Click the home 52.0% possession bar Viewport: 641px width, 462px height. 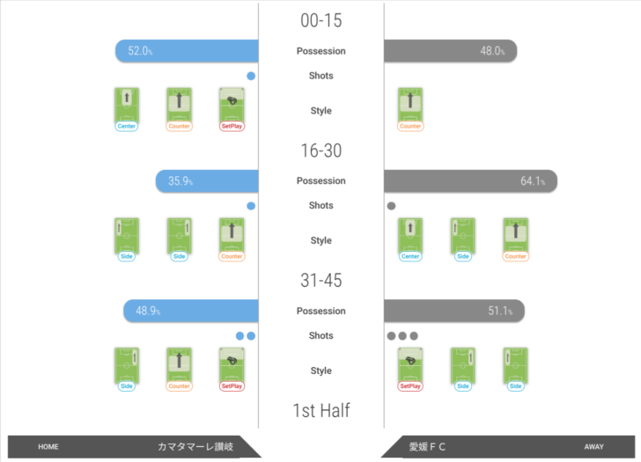(x=187, y=51)
